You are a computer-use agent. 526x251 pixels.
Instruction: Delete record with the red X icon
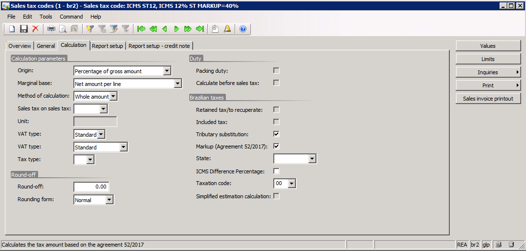coord(35,29)
